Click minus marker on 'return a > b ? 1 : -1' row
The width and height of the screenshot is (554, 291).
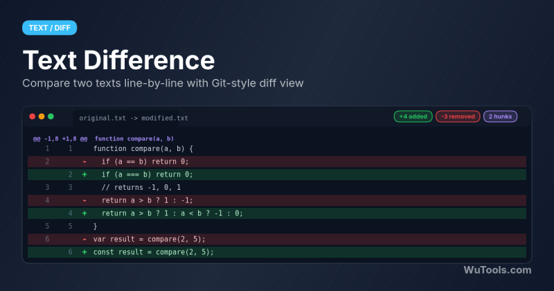click(84, 200)
